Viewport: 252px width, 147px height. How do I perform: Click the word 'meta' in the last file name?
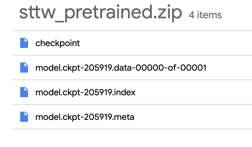coord(124,117)
